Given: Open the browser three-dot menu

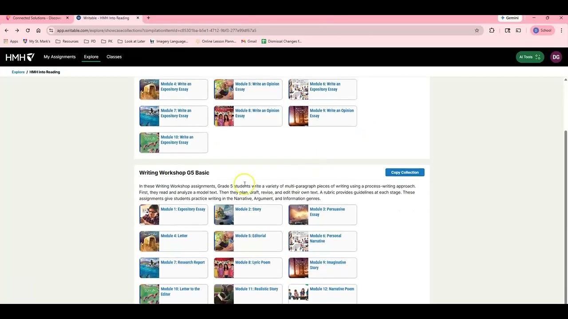Looking at the screenshot, I should pos(561,31).
